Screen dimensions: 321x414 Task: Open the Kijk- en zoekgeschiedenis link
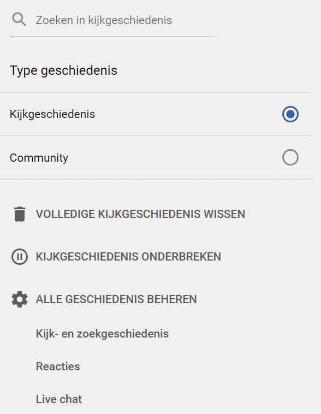click(x=102, y=334)
